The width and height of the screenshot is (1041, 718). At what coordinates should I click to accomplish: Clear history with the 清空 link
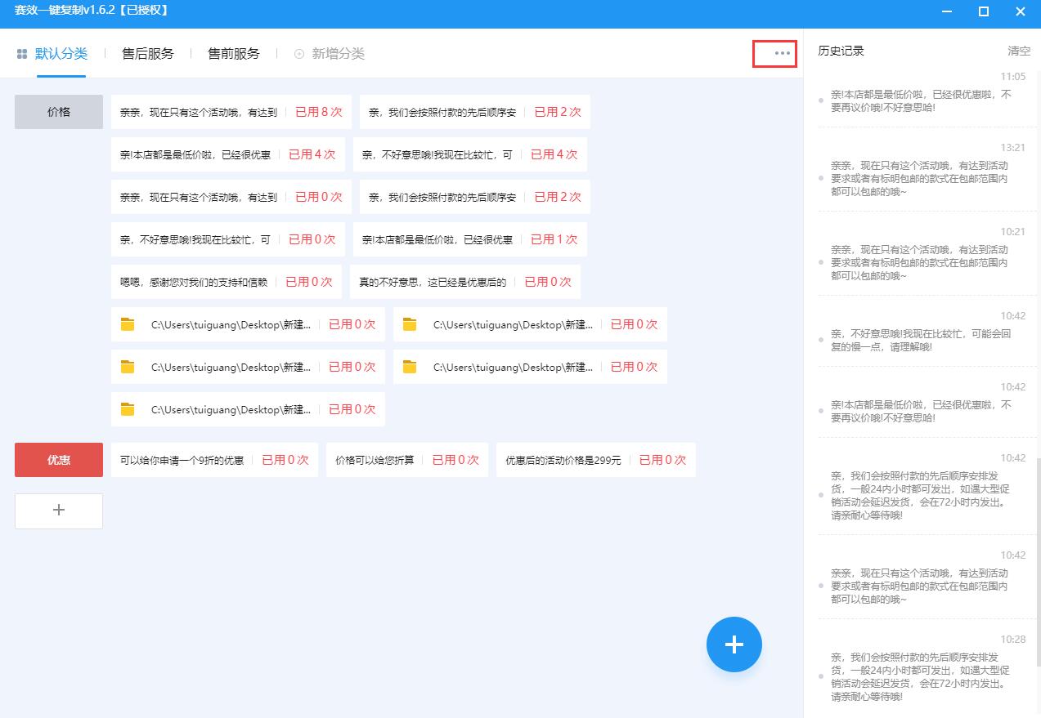1018,50
